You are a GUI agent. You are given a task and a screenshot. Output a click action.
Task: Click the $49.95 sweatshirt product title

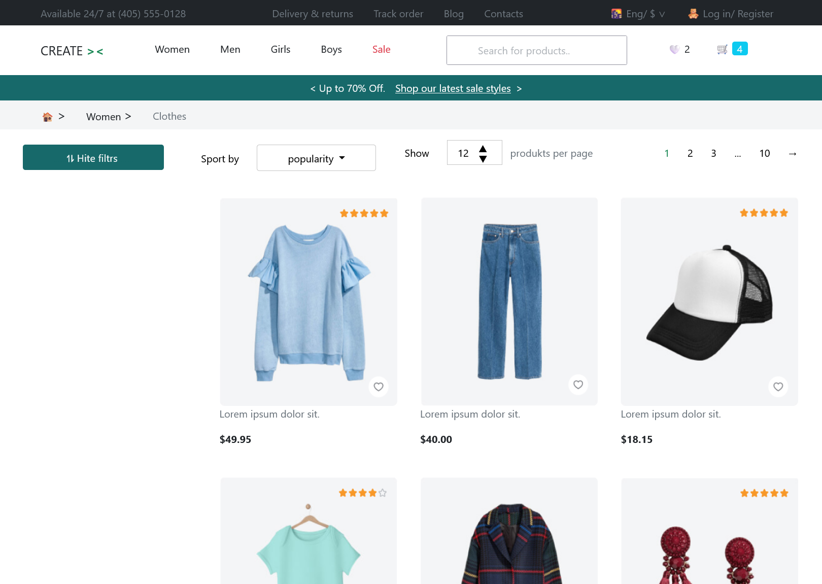269,414
